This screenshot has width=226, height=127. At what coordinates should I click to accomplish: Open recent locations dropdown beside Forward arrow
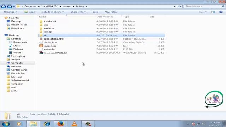point(14,6)
